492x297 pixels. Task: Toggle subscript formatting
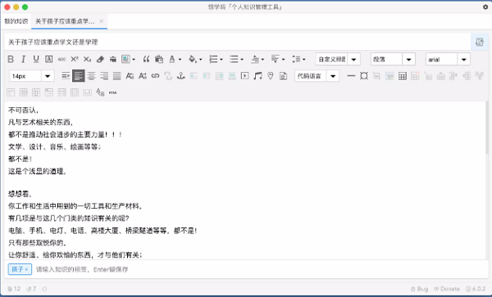(x=87, y=59)
